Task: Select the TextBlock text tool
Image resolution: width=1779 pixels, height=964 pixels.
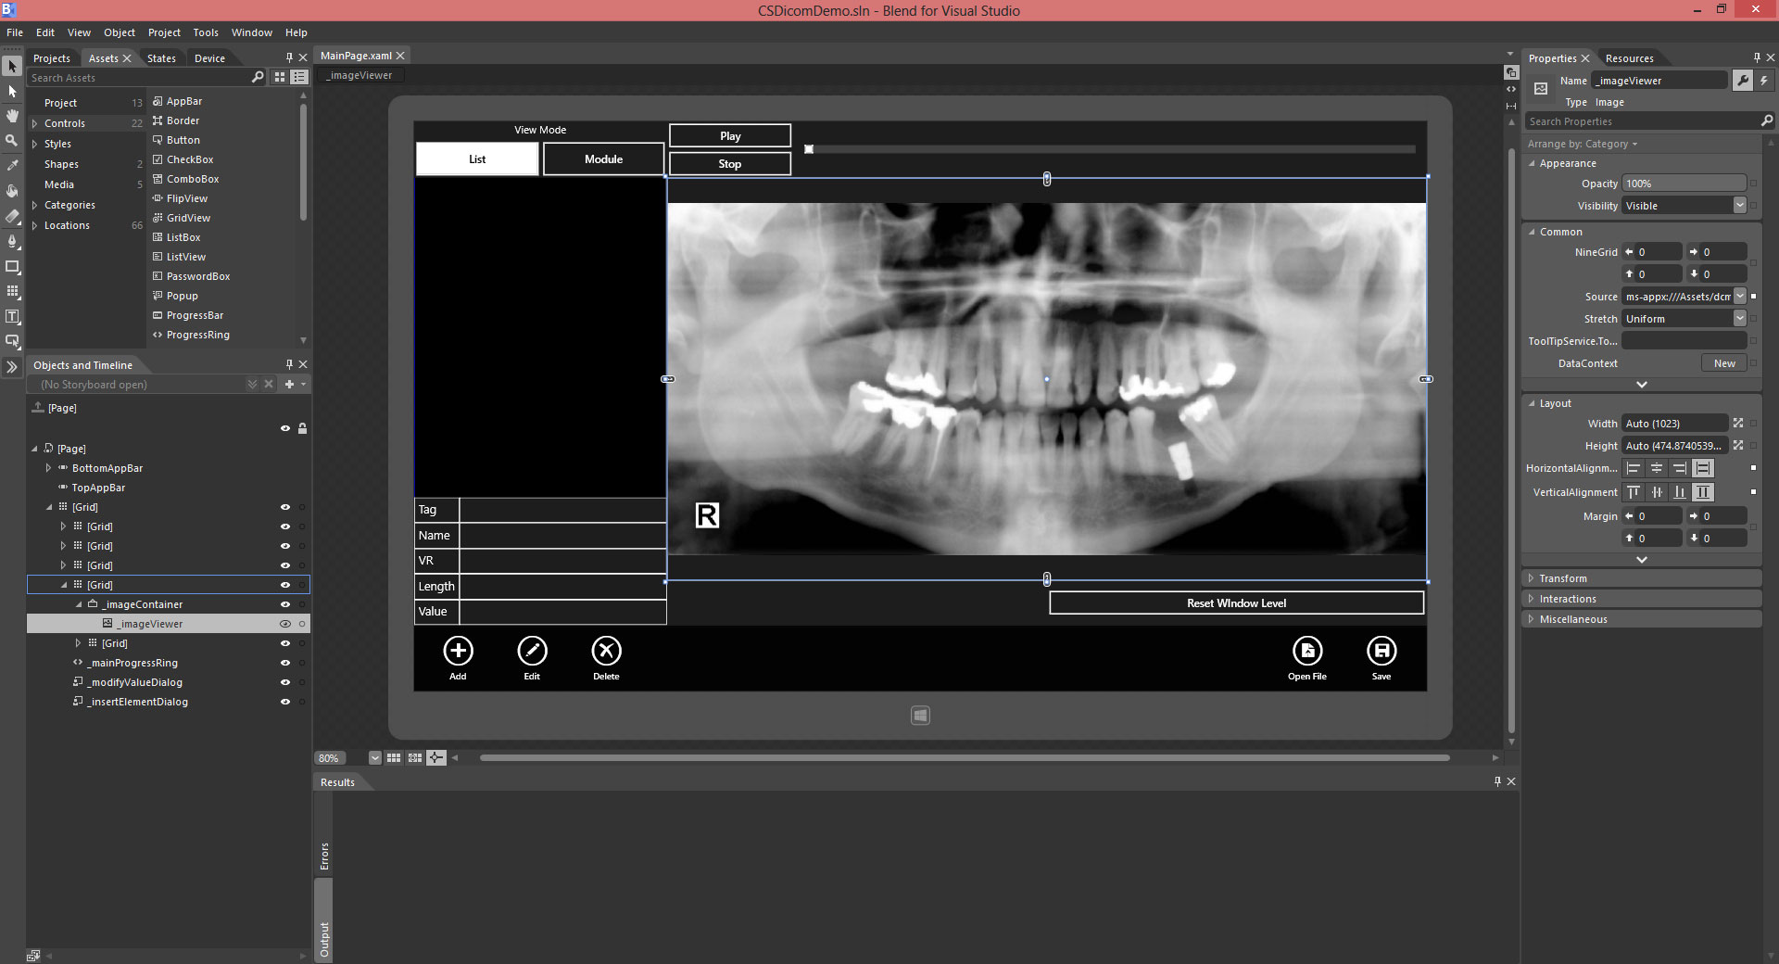Action: [x=12, y=316]
